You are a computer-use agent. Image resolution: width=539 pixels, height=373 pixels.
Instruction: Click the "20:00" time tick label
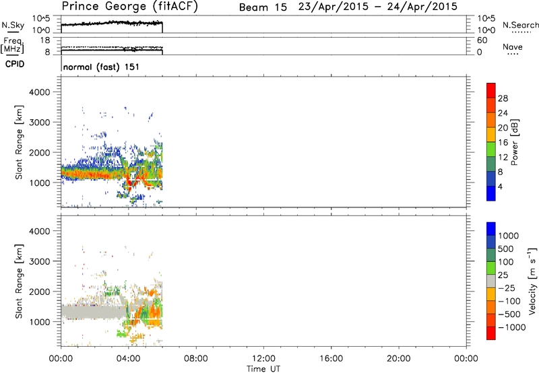(x=398, y=359)
